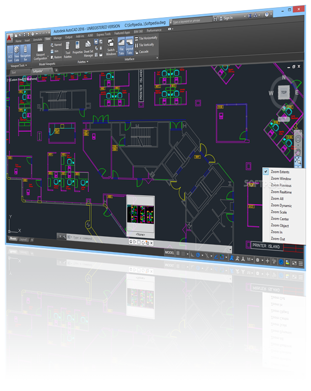Click the UCS Icon button in ribbon
The width and height of the screenshot is (311, 391).
click(10, 54)
